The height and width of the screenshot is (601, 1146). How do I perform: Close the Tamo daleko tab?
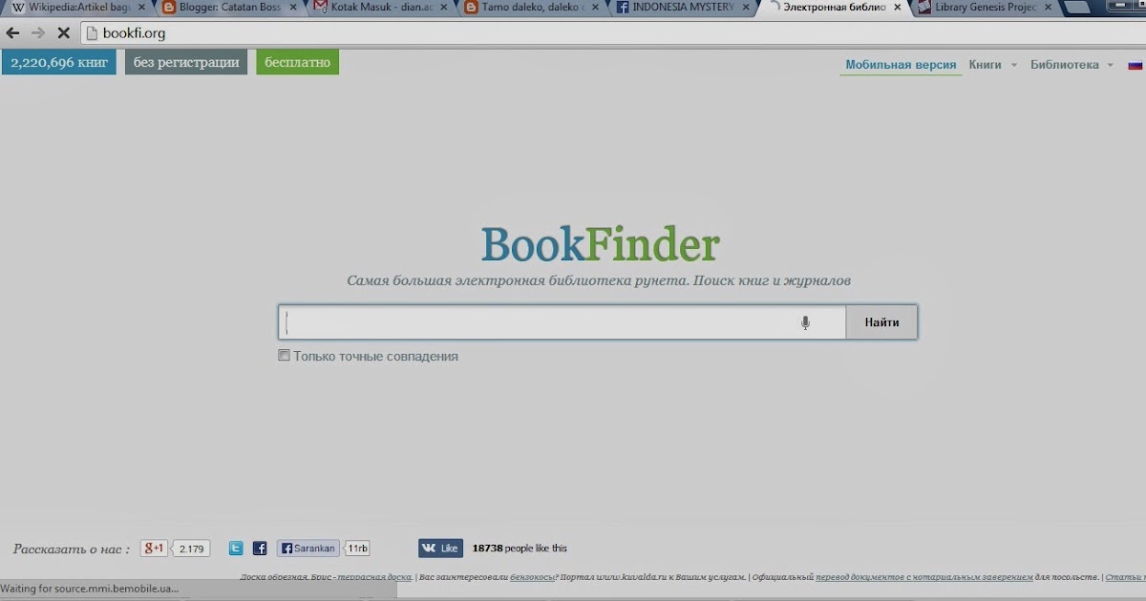point(594,8)
